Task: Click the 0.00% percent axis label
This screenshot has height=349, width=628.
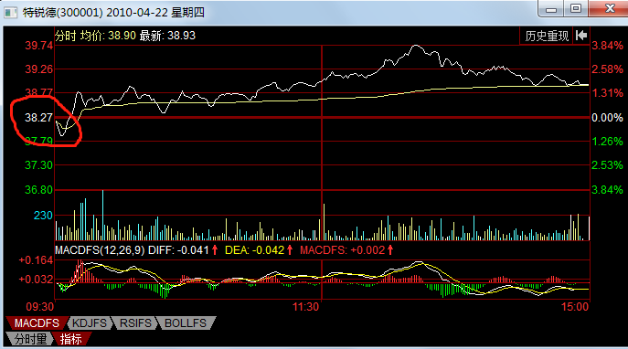Action: tap(607, 118)
